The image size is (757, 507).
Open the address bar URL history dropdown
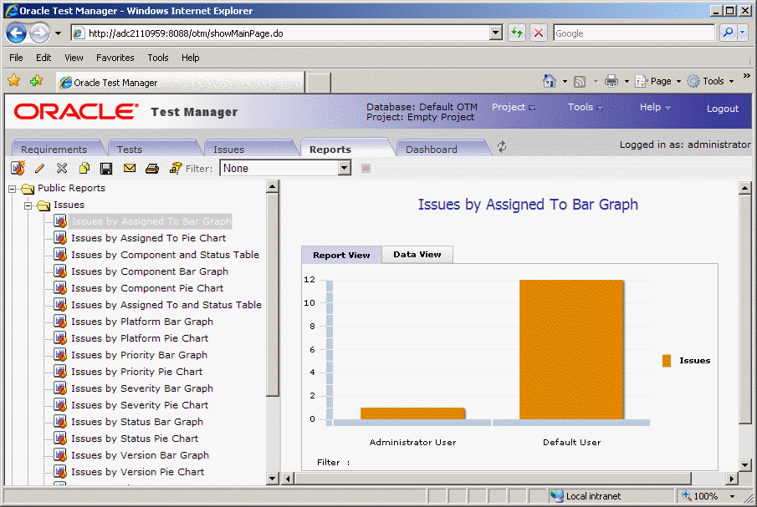(x=496, y=33)
